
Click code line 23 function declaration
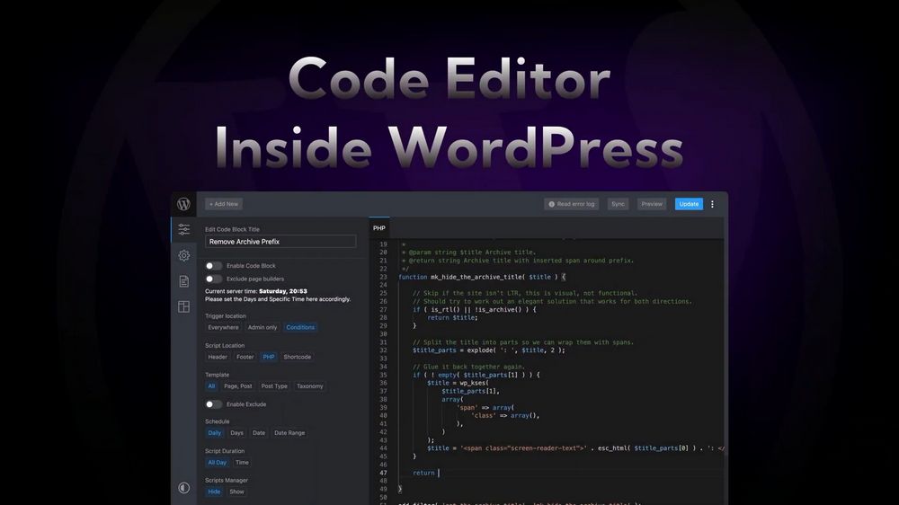(482, 277)
